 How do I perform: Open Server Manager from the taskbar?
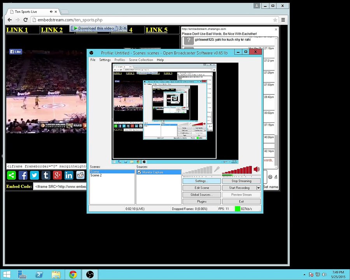[22, 275]
